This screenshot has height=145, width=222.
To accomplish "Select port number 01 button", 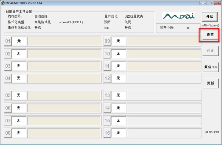I will 8,41.
